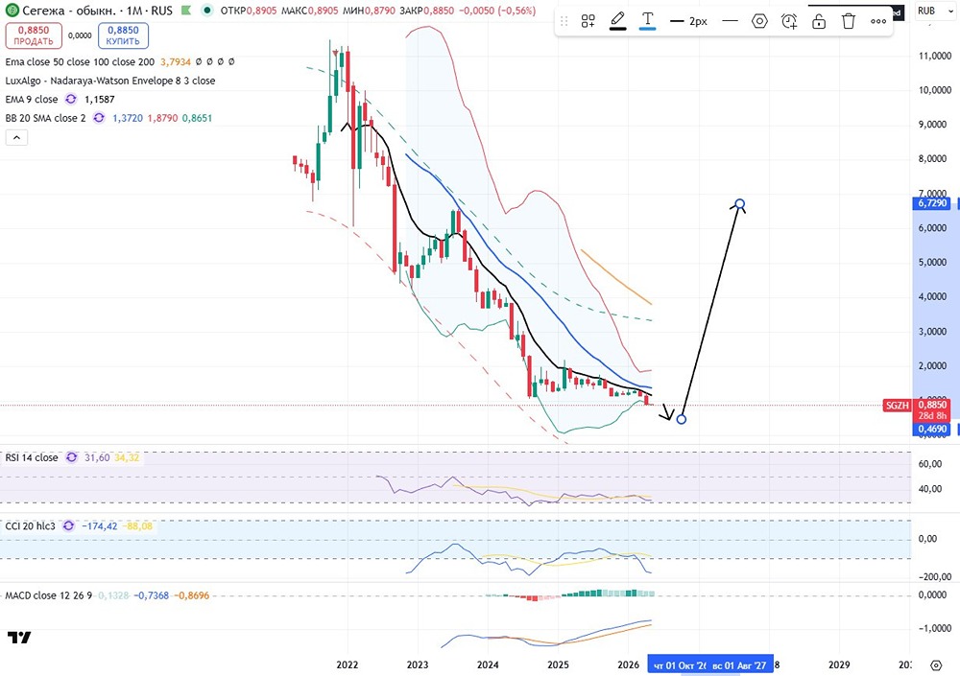The image size is (960, 676).
Task: Select the RSI 14 close indicator label
Action: pyautogui.click(x=32, y=457)
